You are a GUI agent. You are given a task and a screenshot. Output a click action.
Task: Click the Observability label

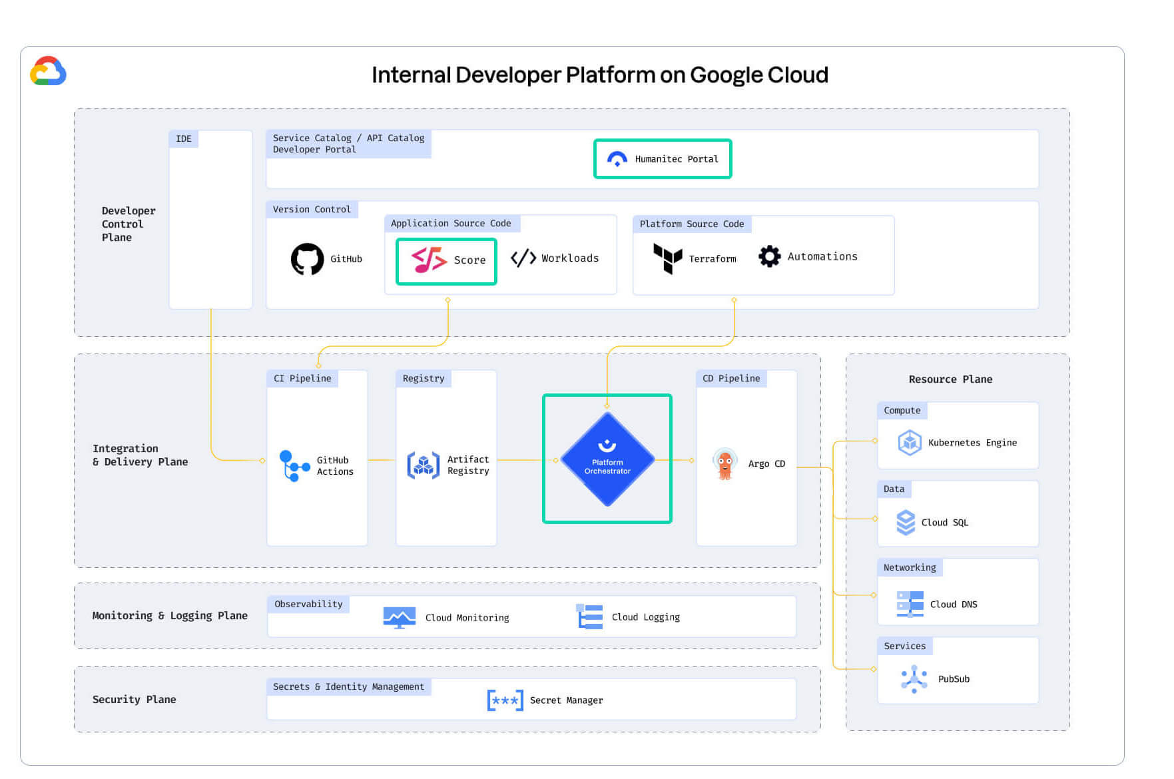308,604
